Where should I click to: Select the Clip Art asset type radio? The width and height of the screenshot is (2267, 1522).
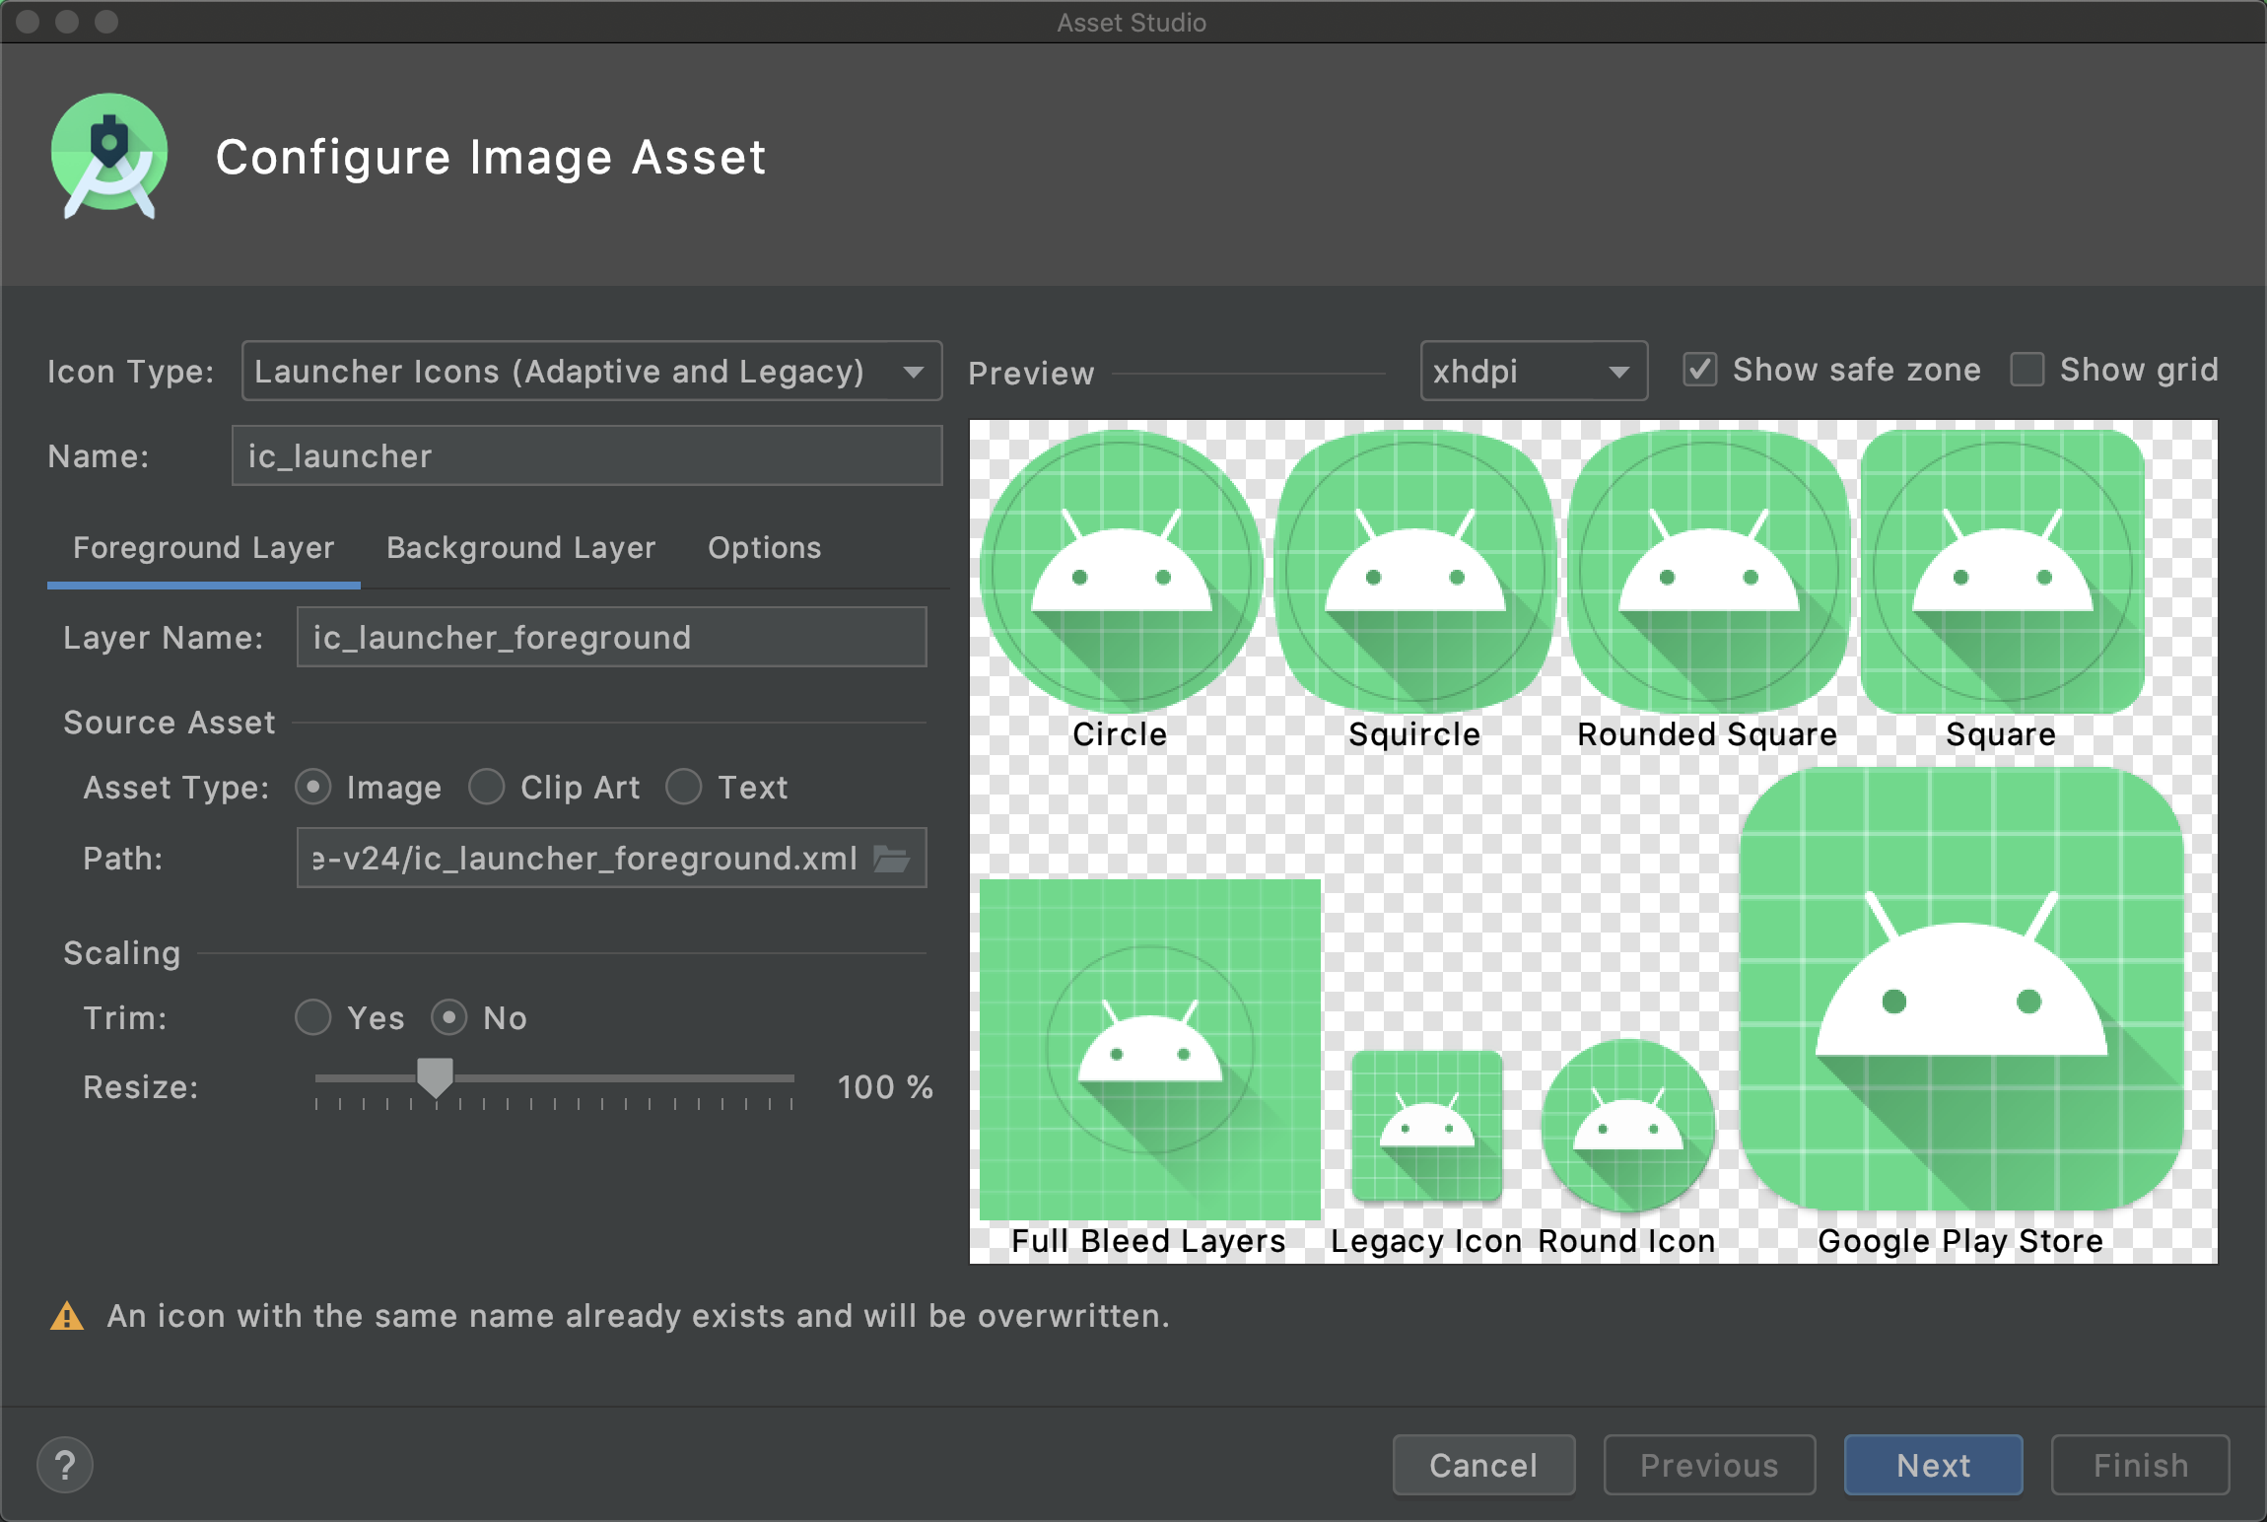[x=487, y=787]
